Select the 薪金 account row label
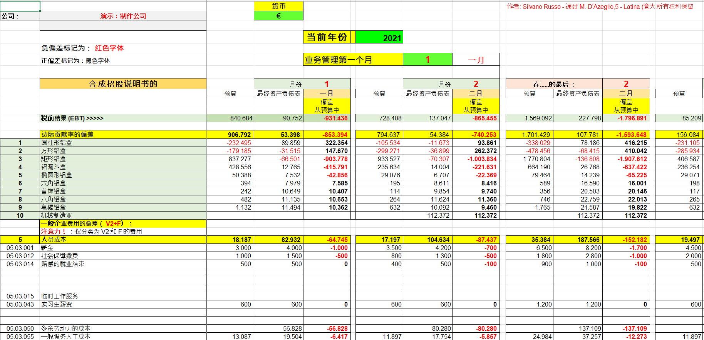 pyautogui.click(x=123, y=247)
